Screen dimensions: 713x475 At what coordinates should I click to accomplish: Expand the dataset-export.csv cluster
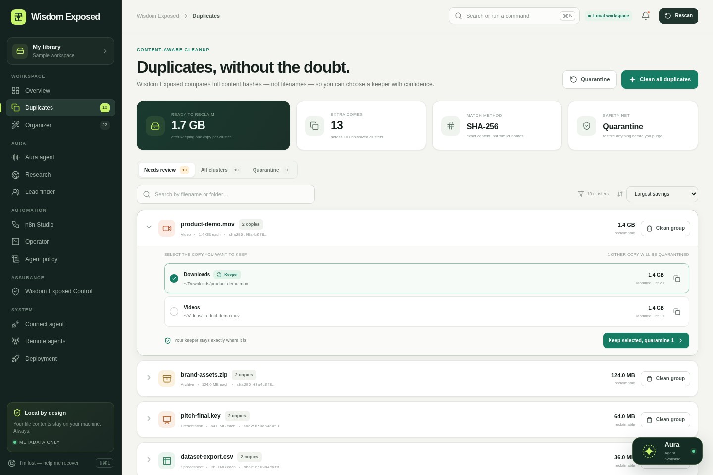(x=149, y=460)
